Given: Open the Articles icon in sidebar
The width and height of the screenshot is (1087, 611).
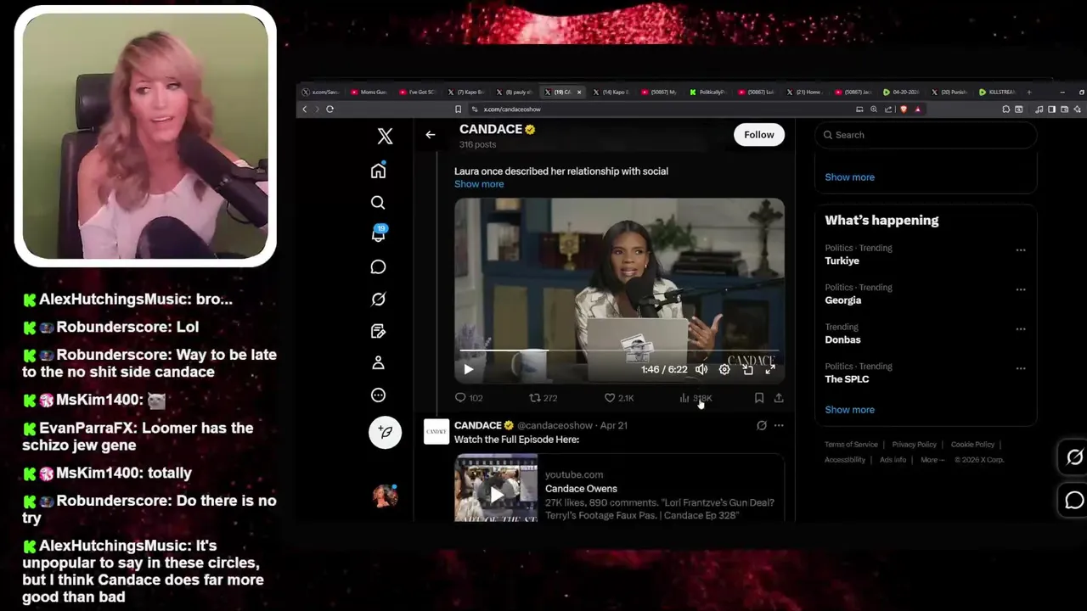Looking at the screenshot, I should (378, 331).
